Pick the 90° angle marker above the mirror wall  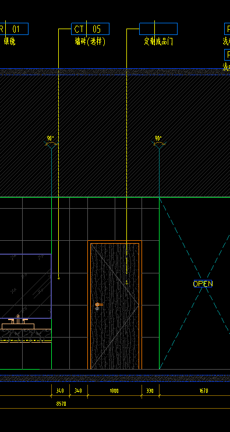coord(50,142)
